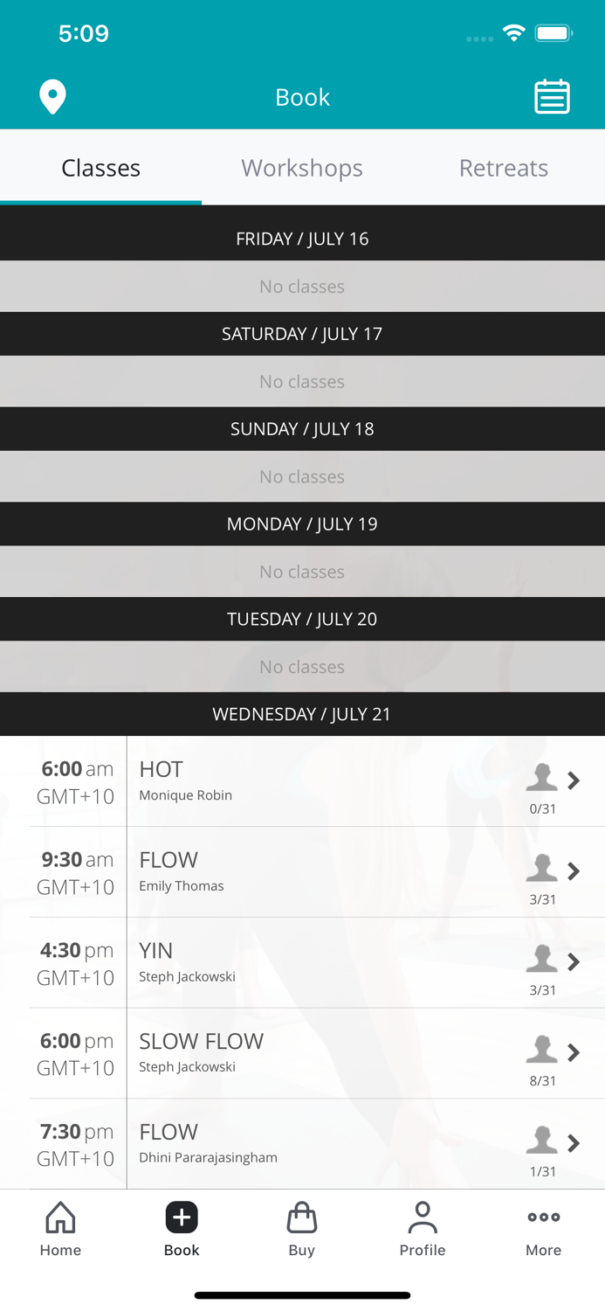Screen dimensions: 605x1311
Task: Tap the More ellipsis icon
Action: coord(543,1229)
